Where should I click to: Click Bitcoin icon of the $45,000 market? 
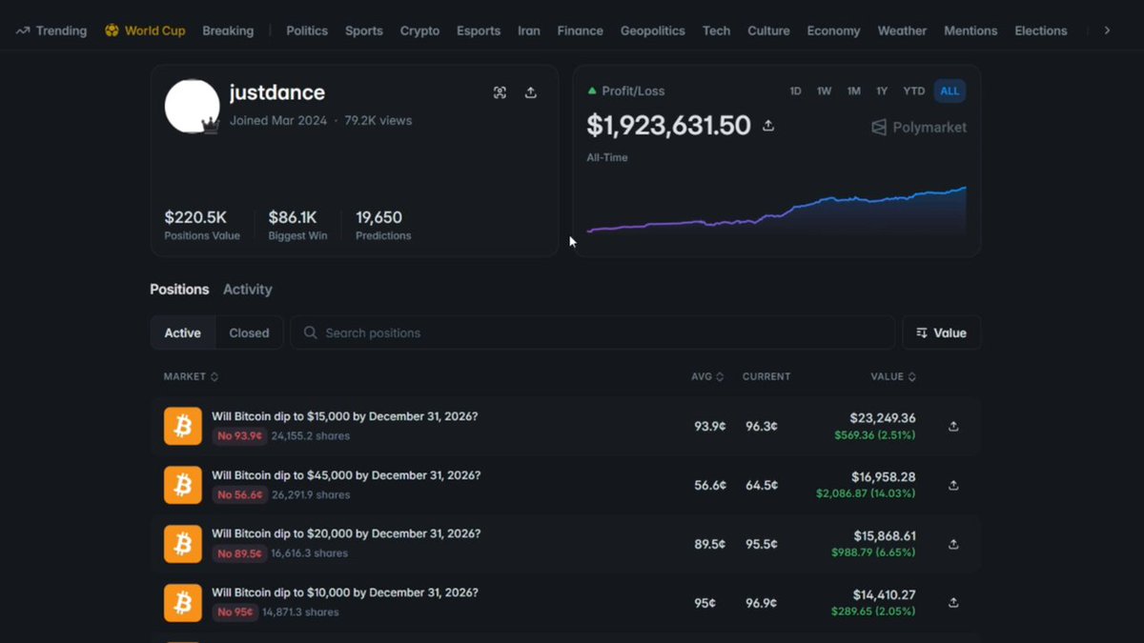coord(183,486)
